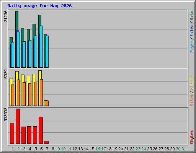Click the small red KBytes bar for day 7
The image size is (196, 153).
47,142
